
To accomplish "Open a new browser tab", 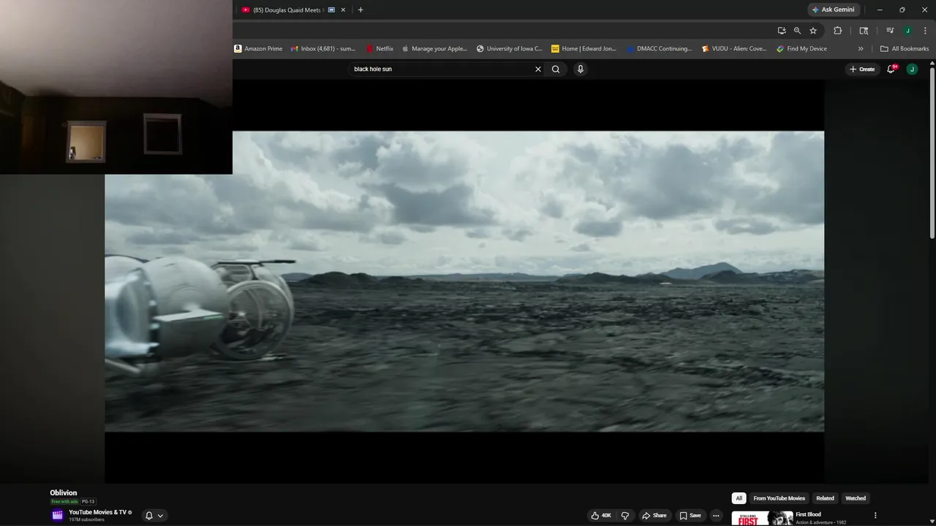I will tap(361, 9).
